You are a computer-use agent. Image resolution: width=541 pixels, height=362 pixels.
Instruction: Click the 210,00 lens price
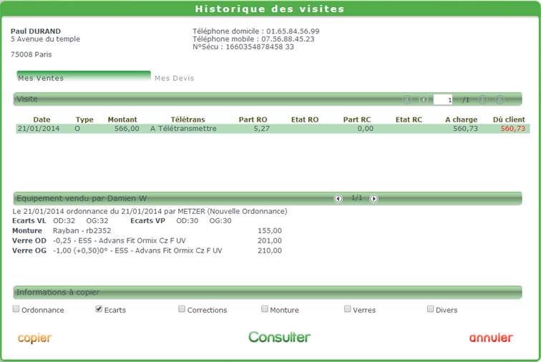270,250
